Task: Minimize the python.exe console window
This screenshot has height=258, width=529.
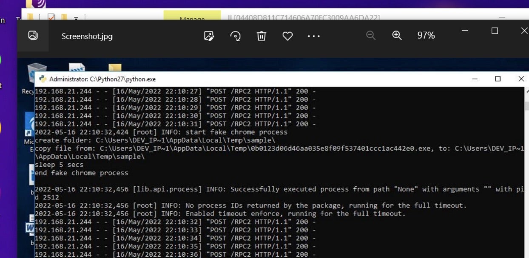Action: click(475, 79)
